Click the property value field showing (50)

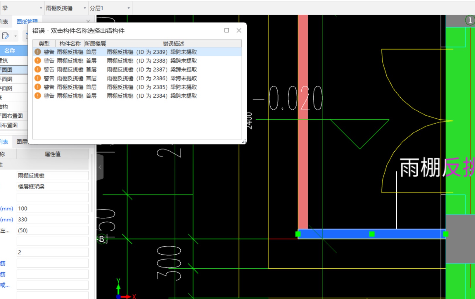coord(53,230)
